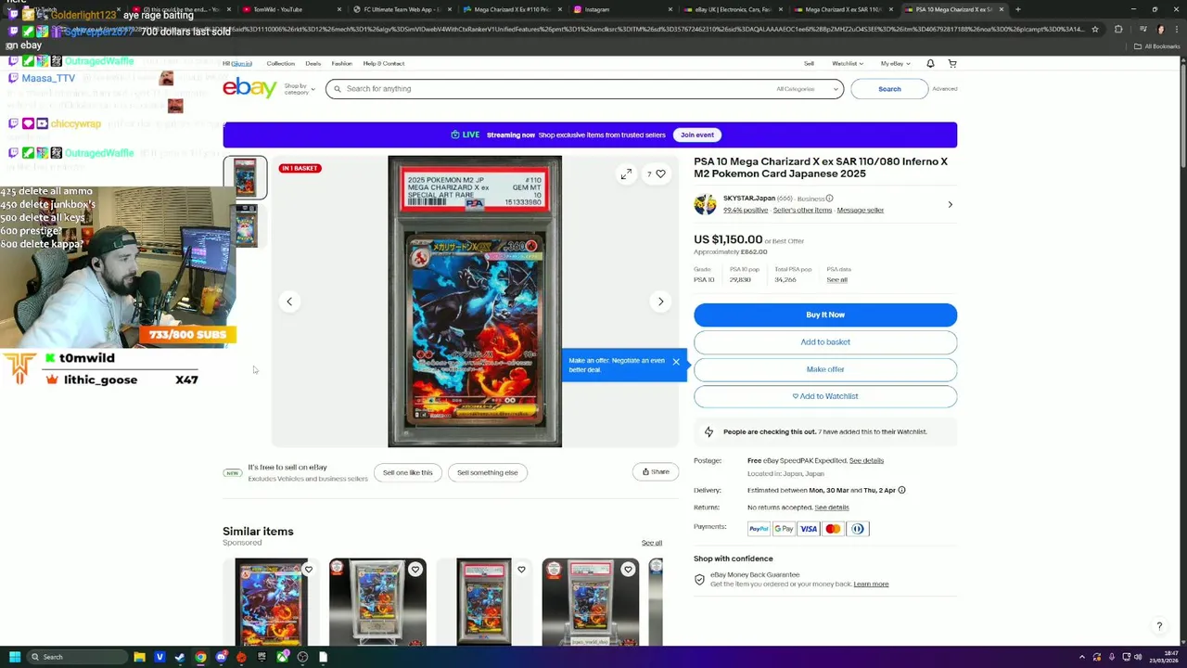Viewport: 1187px width, 668px height.
Task: Open help question mark bubble
Action: click(1159, 626)
